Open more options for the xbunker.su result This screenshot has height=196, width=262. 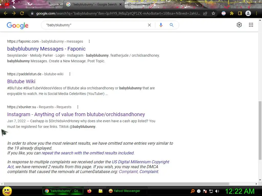click(x=78, y=107)
